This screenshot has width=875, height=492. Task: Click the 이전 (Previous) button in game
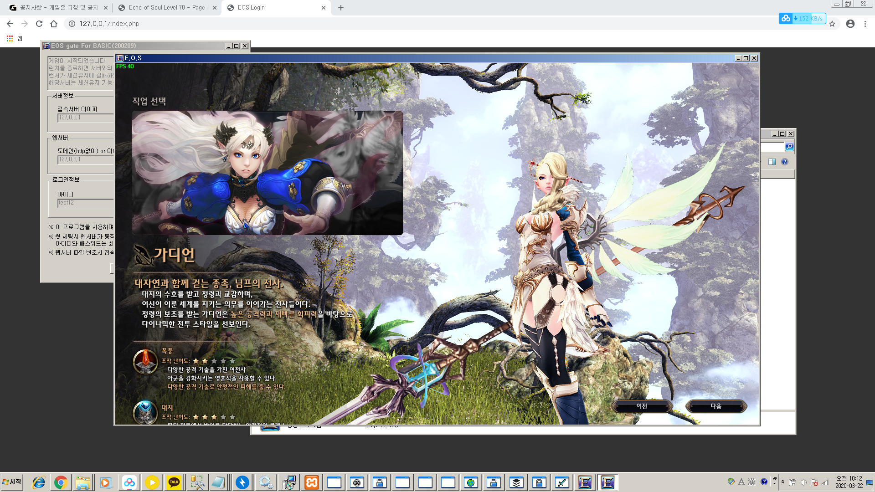642,406
